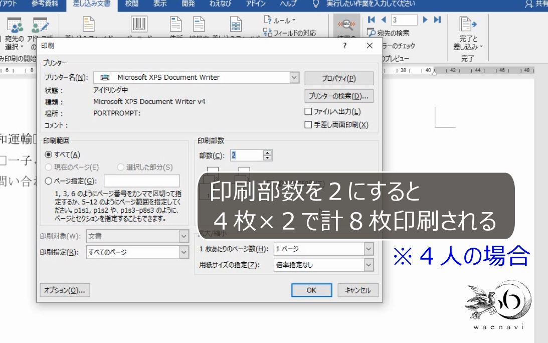The image size is (548, 343).
Task: Increase copies with the up spinner
Action: pyautogui.click(x=267, y=153)
